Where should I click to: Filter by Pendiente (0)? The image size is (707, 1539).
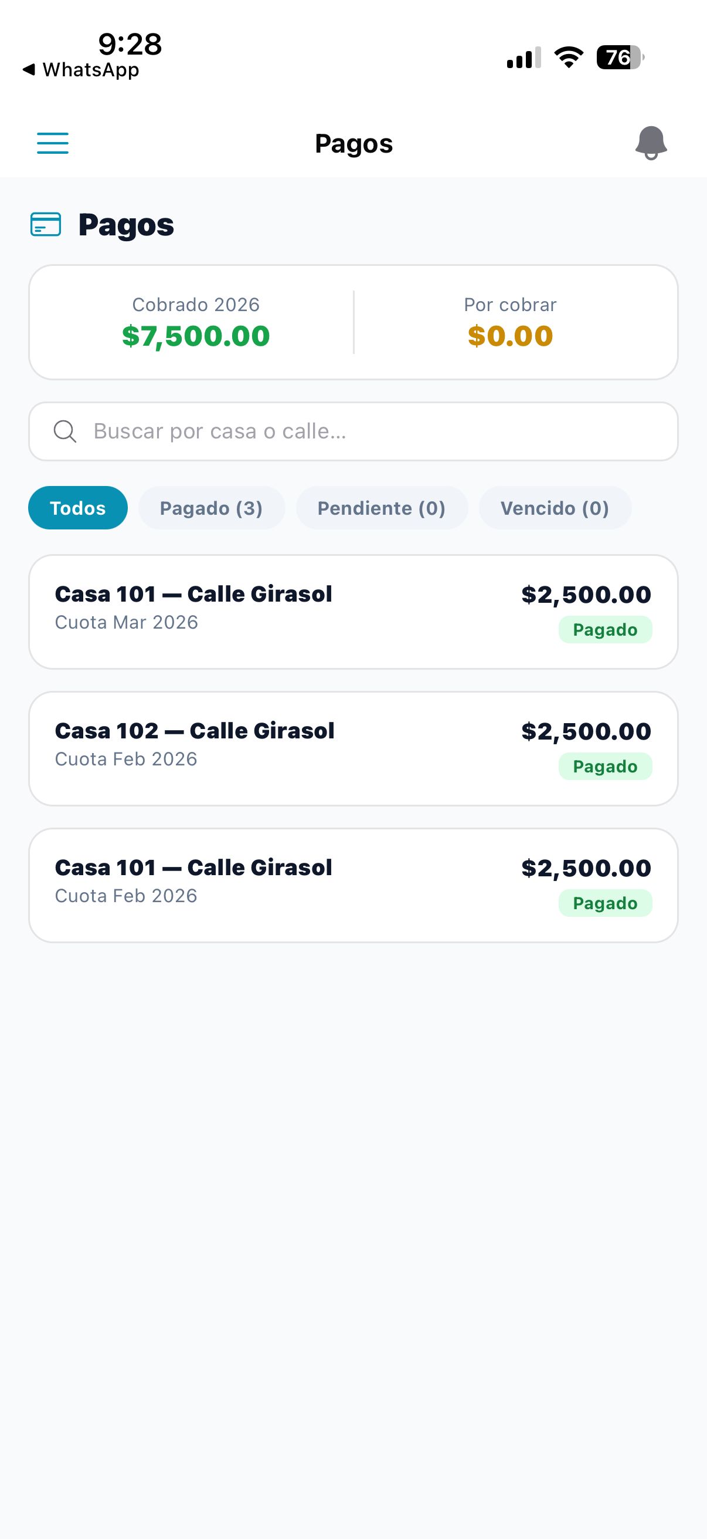coord(382,508)
